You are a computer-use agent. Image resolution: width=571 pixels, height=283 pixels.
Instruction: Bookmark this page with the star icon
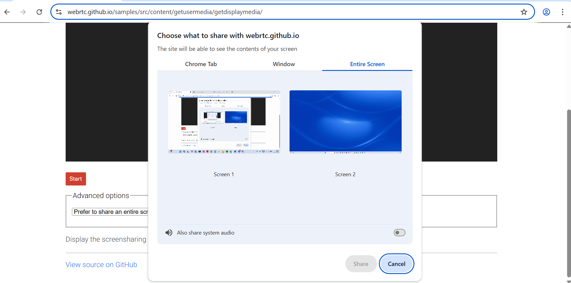[524, 12]
